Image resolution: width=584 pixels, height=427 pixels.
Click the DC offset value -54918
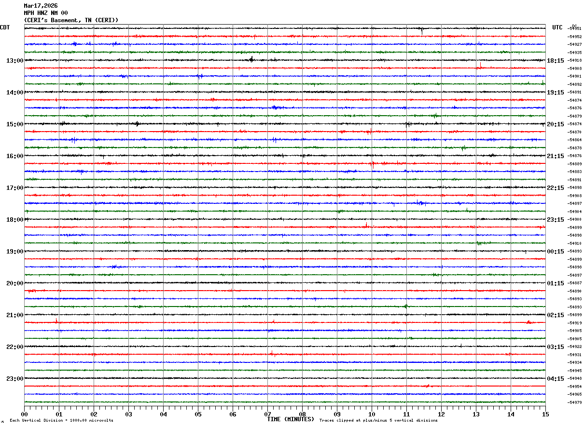click(574, 60)
